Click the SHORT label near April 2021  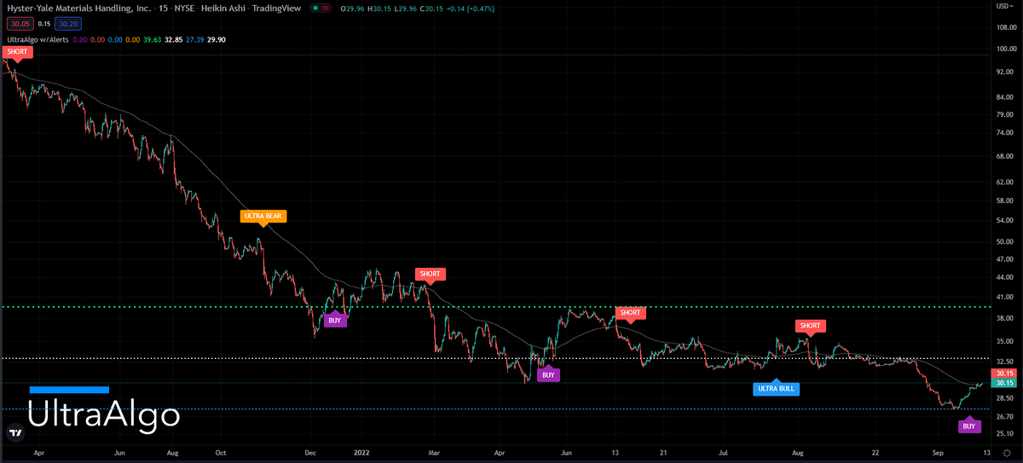coord(17,53)
